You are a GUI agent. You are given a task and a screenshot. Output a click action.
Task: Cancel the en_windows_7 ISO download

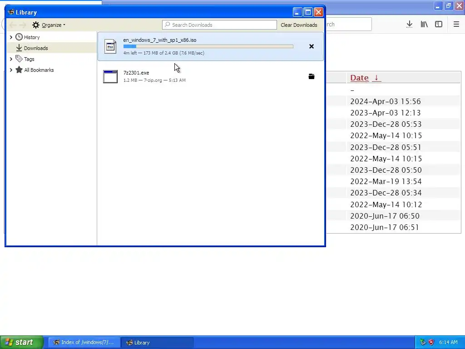coord(312,46)
